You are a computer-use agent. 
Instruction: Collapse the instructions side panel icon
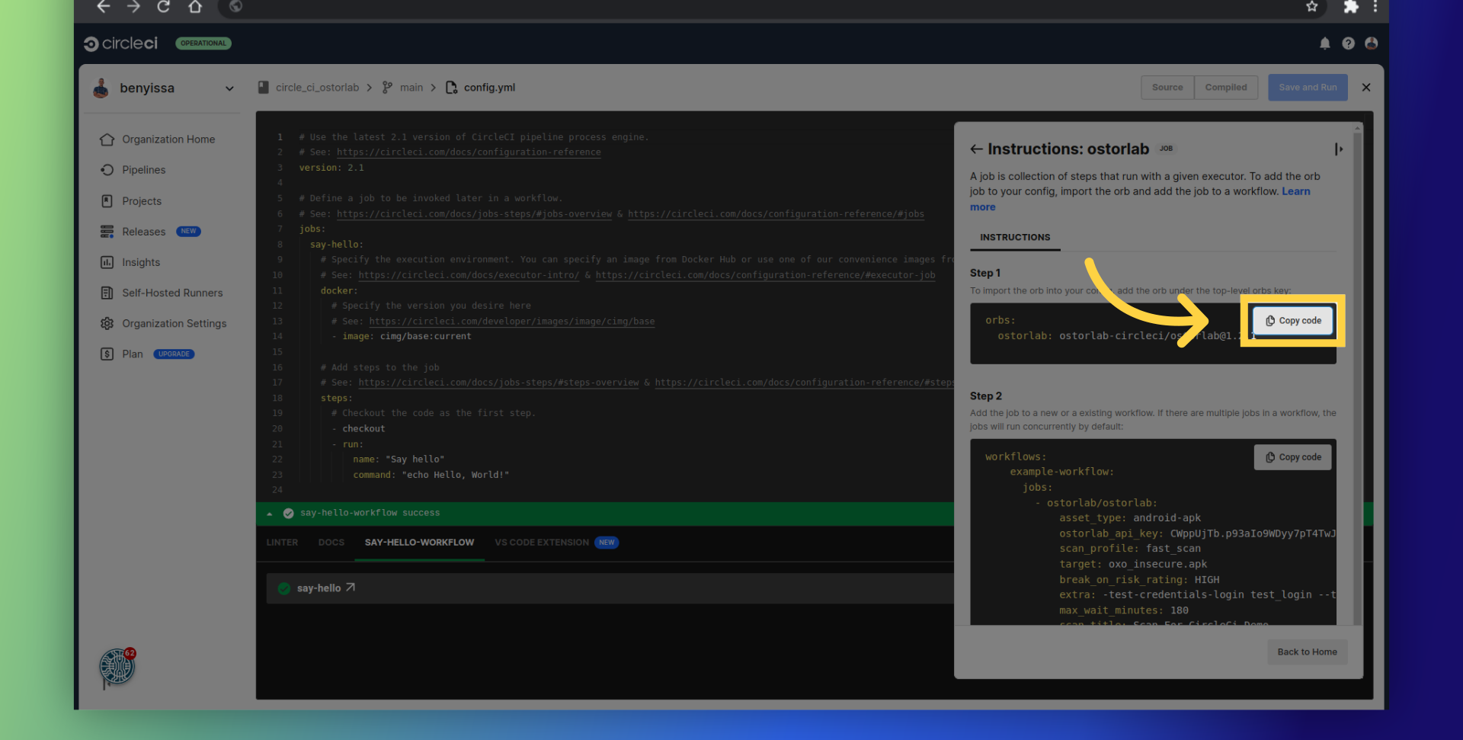[x=1338, y=149]
